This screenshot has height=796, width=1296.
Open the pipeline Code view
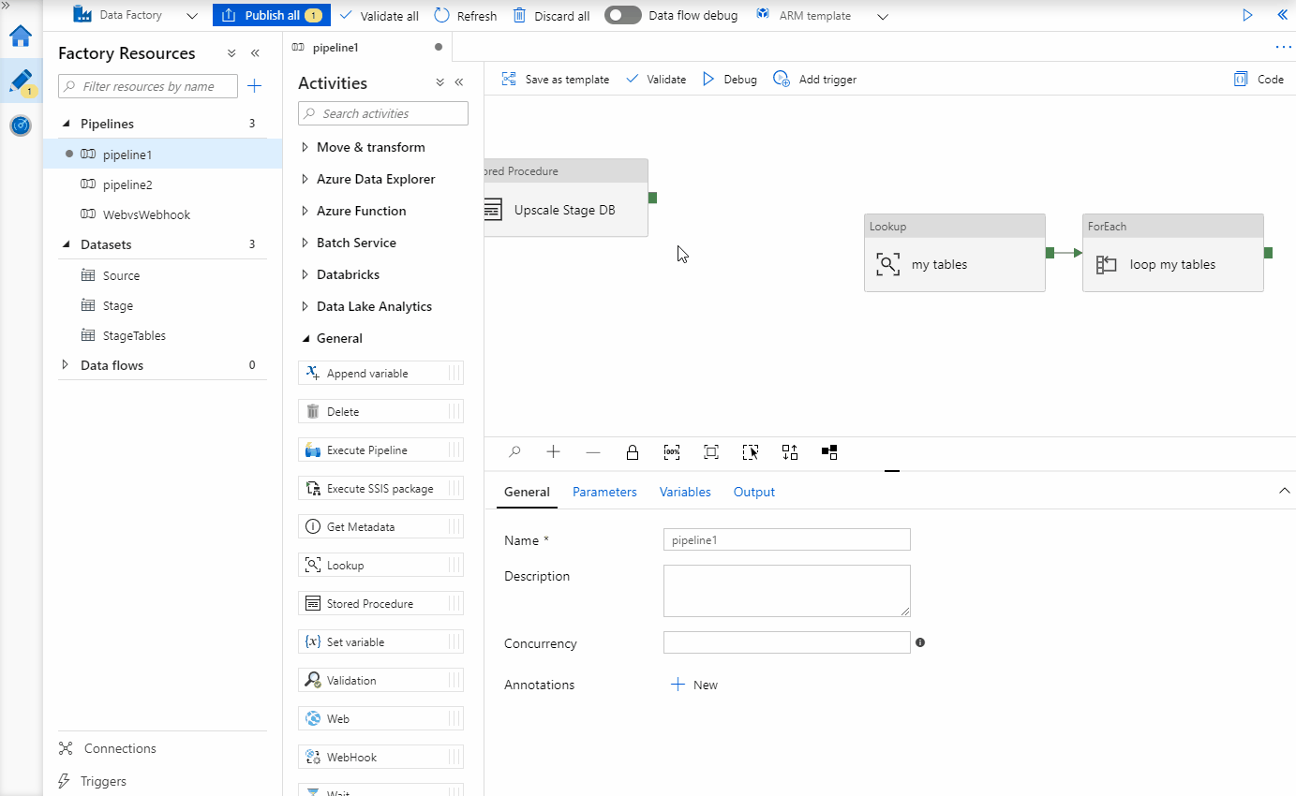pyautogui.click(x=1259, y=79)
